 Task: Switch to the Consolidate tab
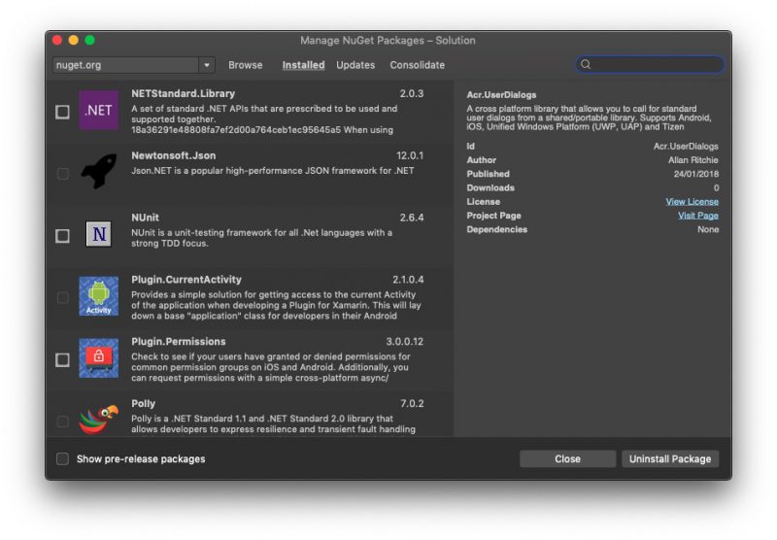418,65
